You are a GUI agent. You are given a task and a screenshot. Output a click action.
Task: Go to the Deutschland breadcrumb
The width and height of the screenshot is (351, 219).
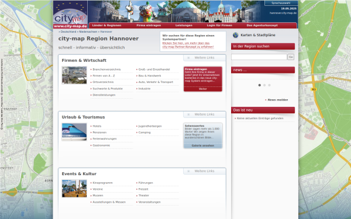click(x=68, y=32)
